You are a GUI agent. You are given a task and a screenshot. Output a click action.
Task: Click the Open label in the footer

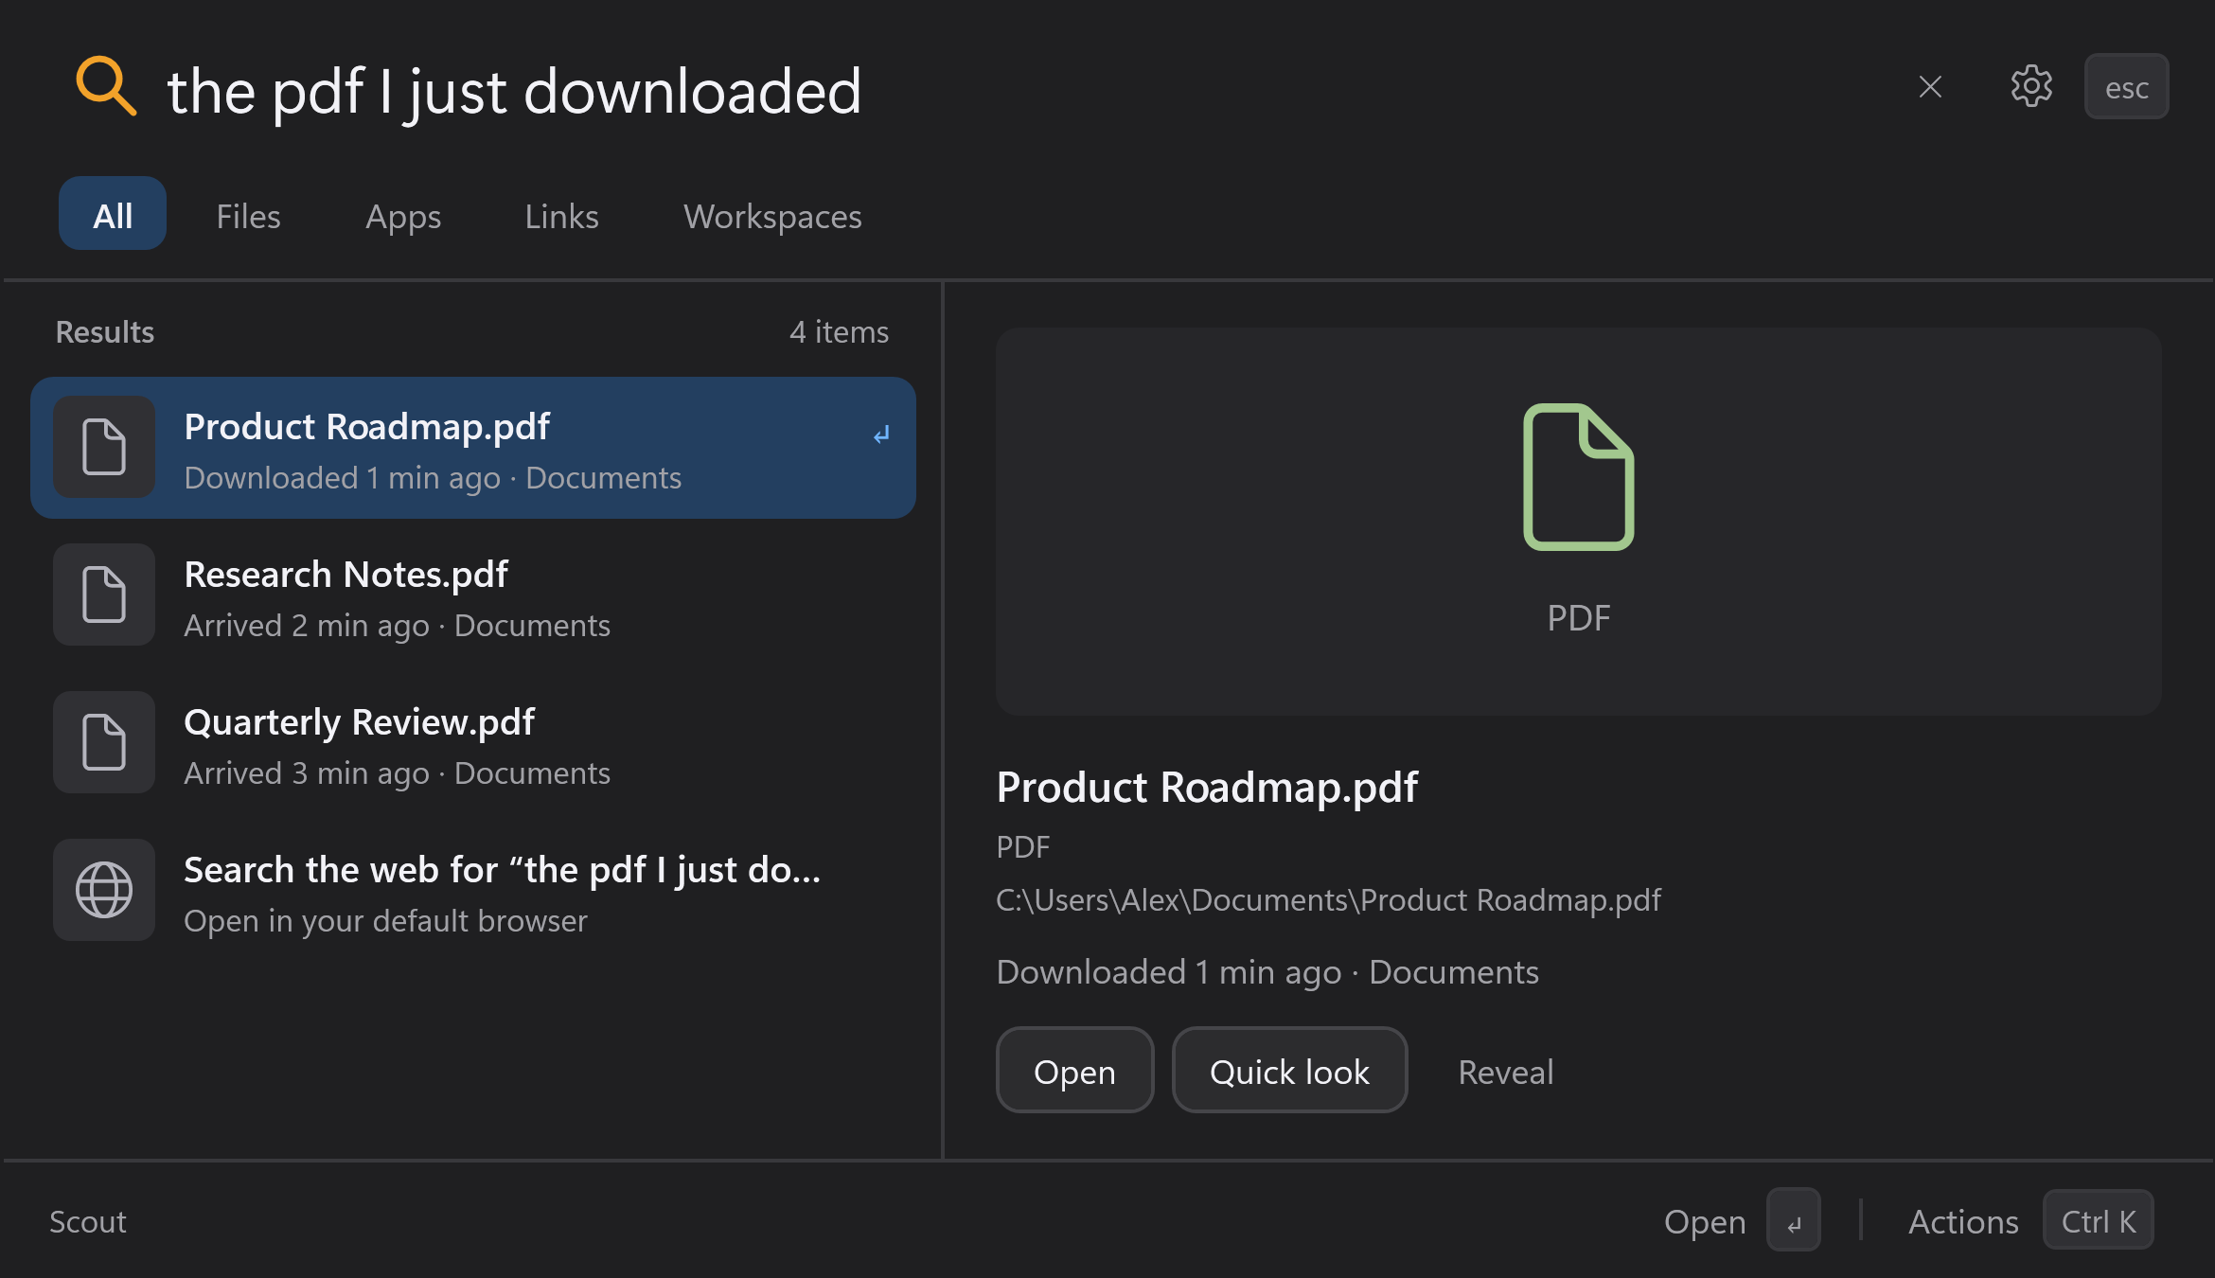pyautogui.click(x=1704, y=1222)
